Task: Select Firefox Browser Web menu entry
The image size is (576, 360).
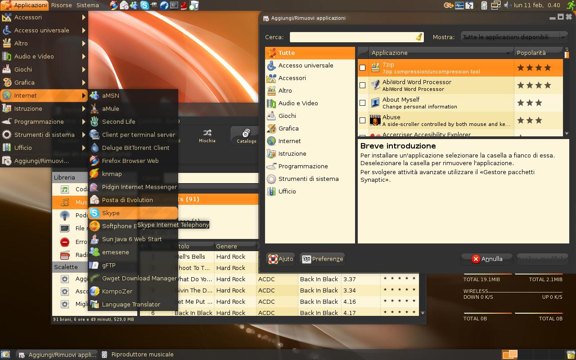Action: tap(133, 161)
